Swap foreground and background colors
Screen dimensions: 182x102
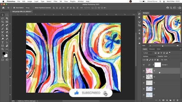[x=7, y=52]
